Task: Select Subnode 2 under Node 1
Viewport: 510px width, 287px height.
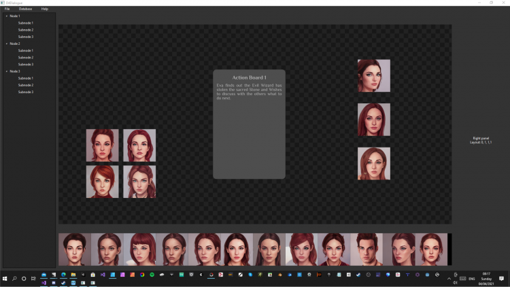Action: click(x=25, y=30)
